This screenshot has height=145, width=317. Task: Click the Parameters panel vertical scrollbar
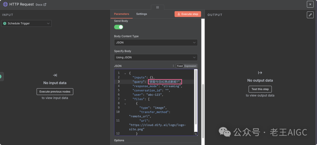coord(203,111)
